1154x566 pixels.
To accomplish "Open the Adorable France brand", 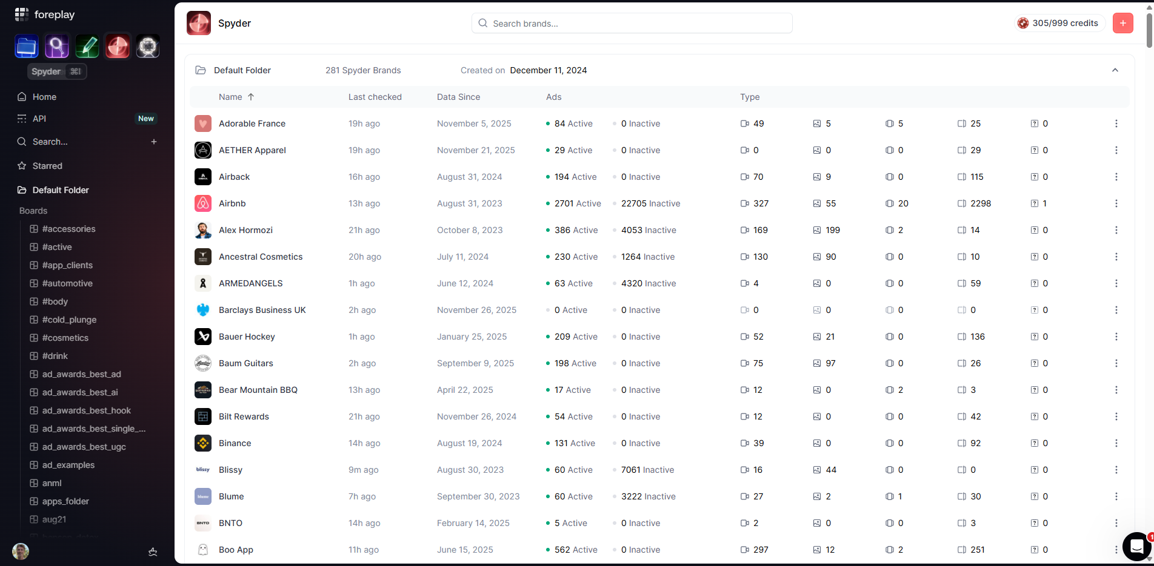I will [252, 123].
